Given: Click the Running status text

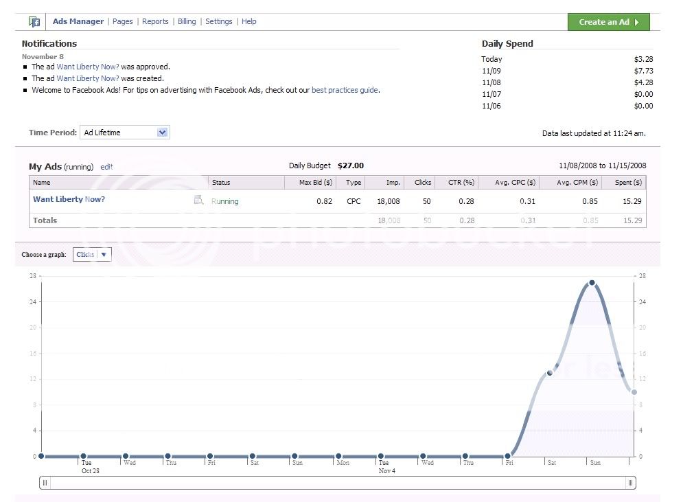Looking at the screenshot, I should pyautogui.click(x=225, y=201).
